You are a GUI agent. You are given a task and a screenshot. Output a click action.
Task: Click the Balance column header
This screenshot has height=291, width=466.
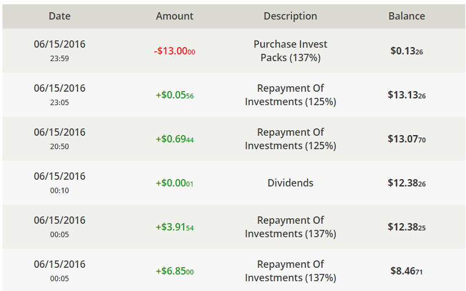[x=407, y=17]
